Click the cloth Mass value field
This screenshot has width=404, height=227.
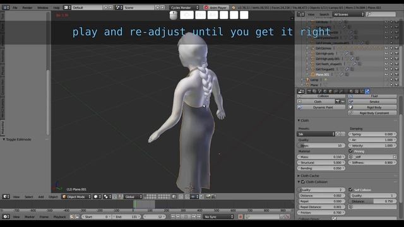[x=321, y=157]
